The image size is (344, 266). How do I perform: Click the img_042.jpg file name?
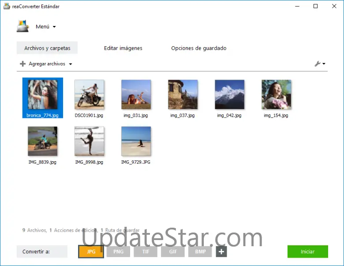pos(229,115)
